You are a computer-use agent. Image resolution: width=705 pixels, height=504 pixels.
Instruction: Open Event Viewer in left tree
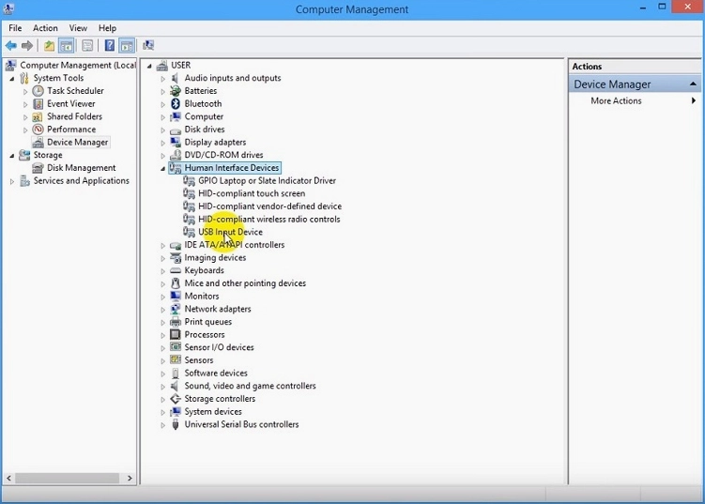point(70,104)
